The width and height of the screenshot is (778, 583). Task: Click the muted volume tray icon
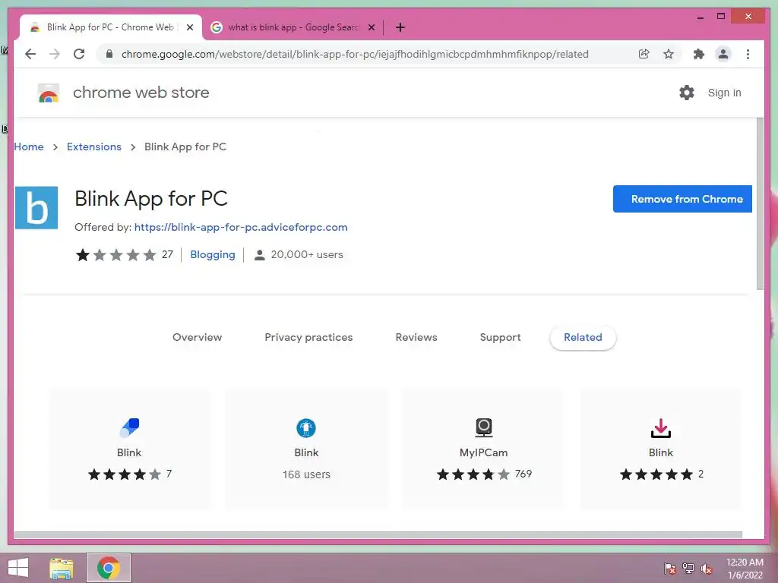(707, 568)
